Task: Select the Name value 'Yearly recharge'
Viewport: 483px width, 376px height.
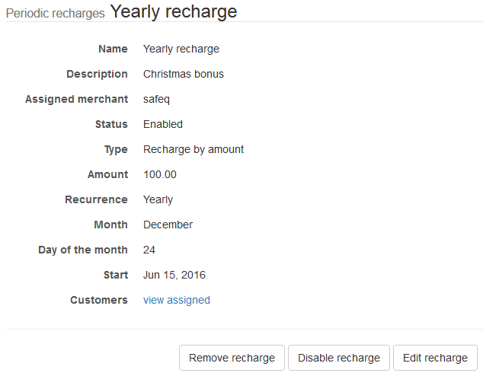Action: (181, 49)
